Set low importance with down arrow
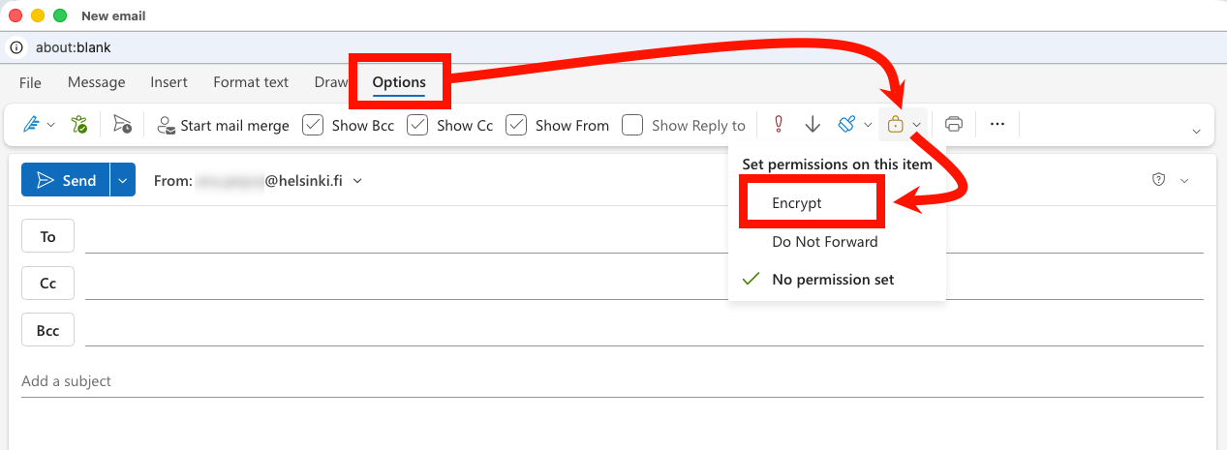The image size is (1227, 450). [x=813, y=125]
